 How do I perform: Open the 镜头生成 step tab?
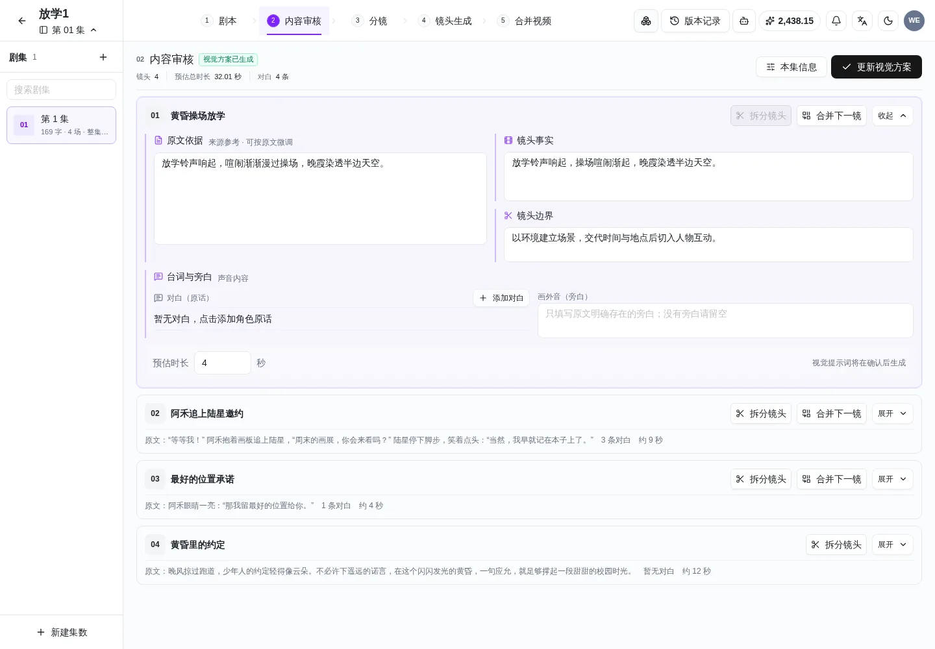(x=445, y=21)
